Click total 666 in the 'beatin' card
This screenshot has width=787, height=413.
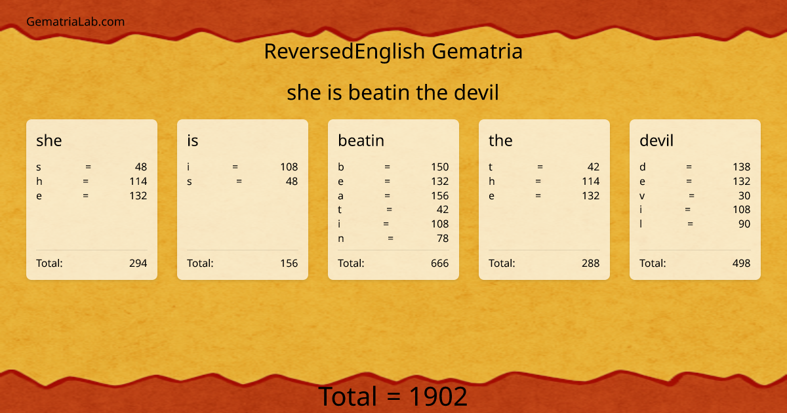pos(440,264)
